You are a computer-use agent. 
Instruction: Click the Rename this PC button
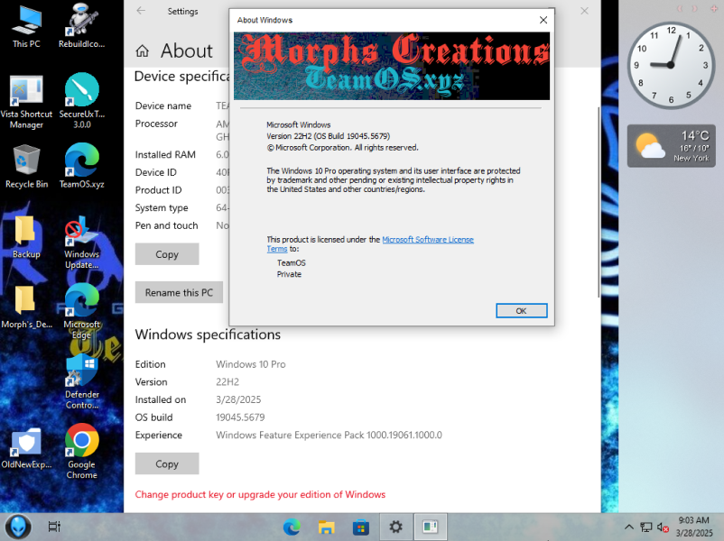179,292
